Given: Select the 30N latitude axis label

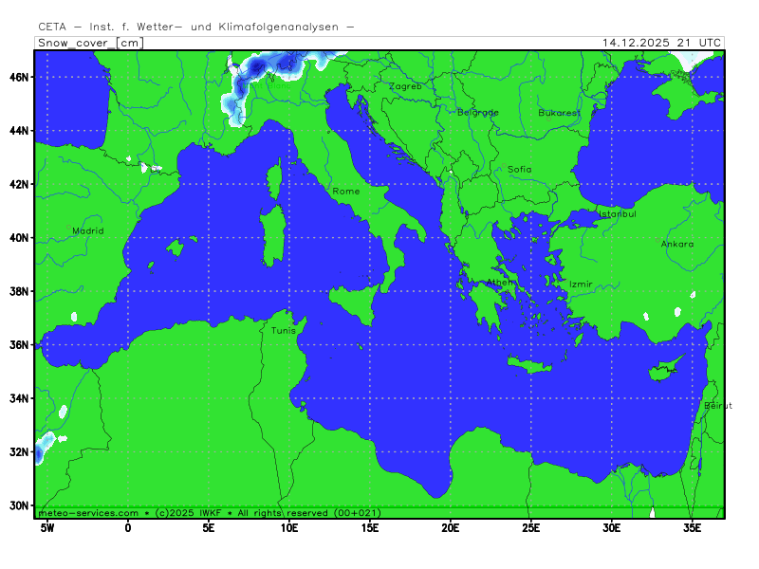Looking at the screenshot, I should pos(21,505).
